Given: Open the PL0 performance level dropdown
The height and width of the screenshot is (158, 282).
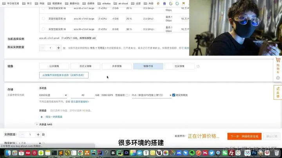Looking at the screenshot, I should [x=152, y=95].
